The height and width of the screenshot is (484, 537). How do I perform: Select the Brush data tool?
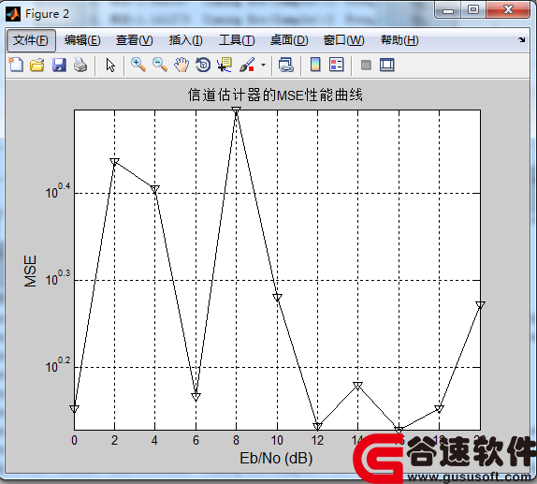coord(247,65)
